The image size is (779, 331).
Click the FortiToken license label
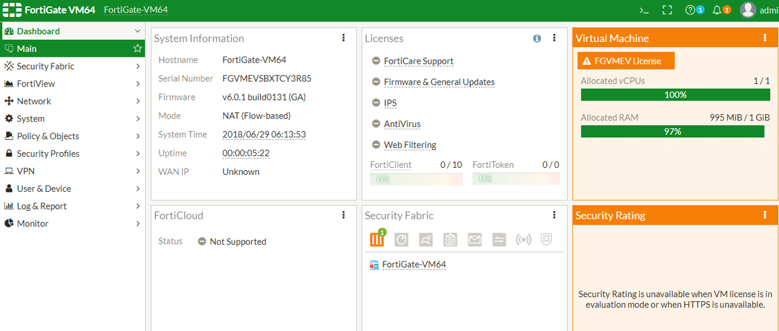[493, 165]
